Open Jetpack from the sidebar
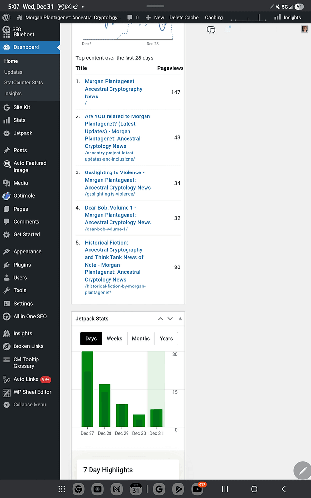311x498 pixels. click(22, 133)
